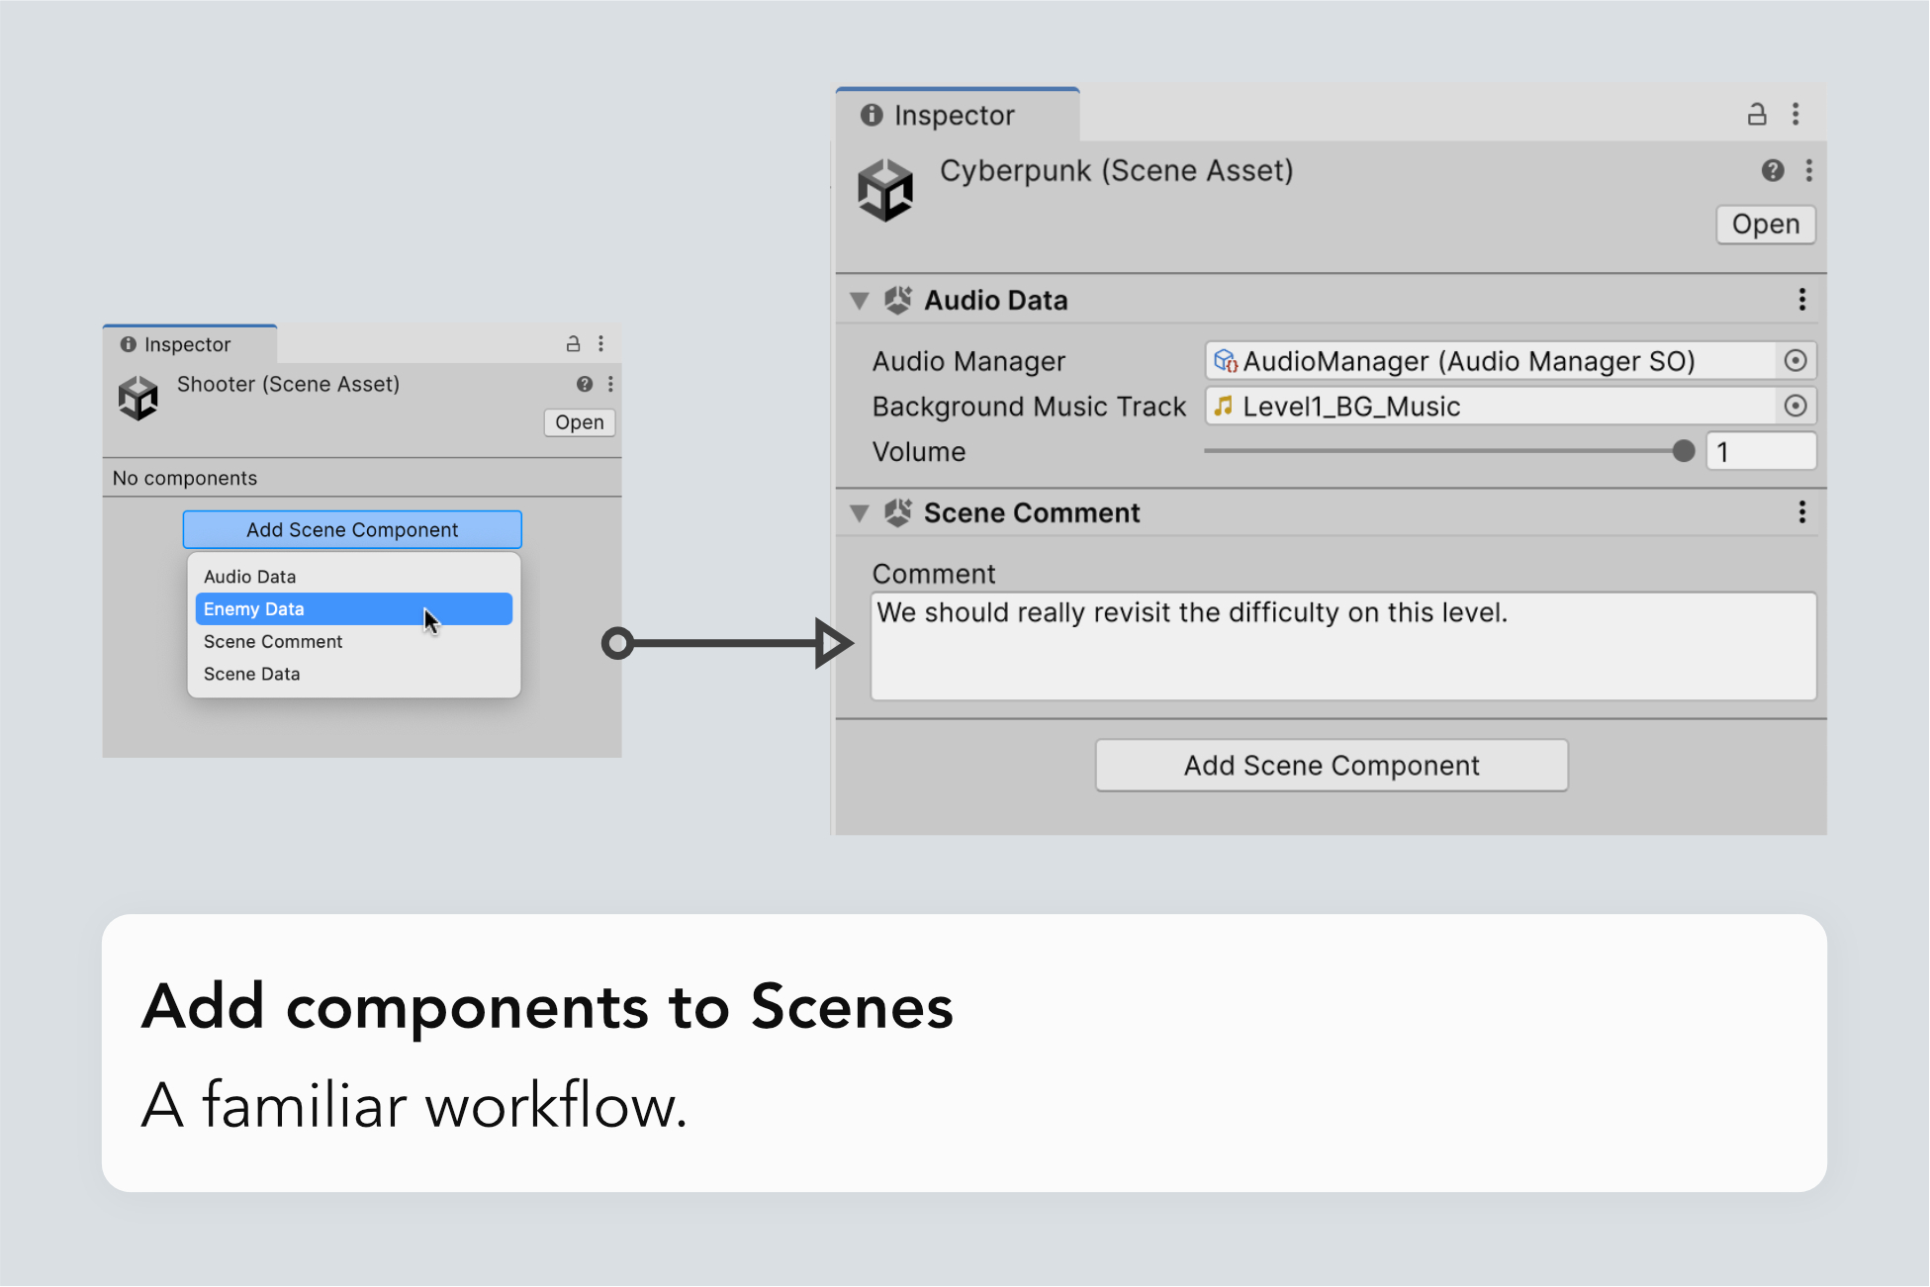Select Enemy Data from the component list
Image resolution: width=1930 pixels, height=1287 pixels.
(353, 609)
